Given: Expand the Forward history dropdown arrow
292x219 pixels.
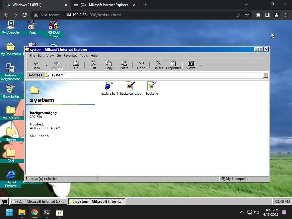Looking at the screenshot, I should pos(66,65).
